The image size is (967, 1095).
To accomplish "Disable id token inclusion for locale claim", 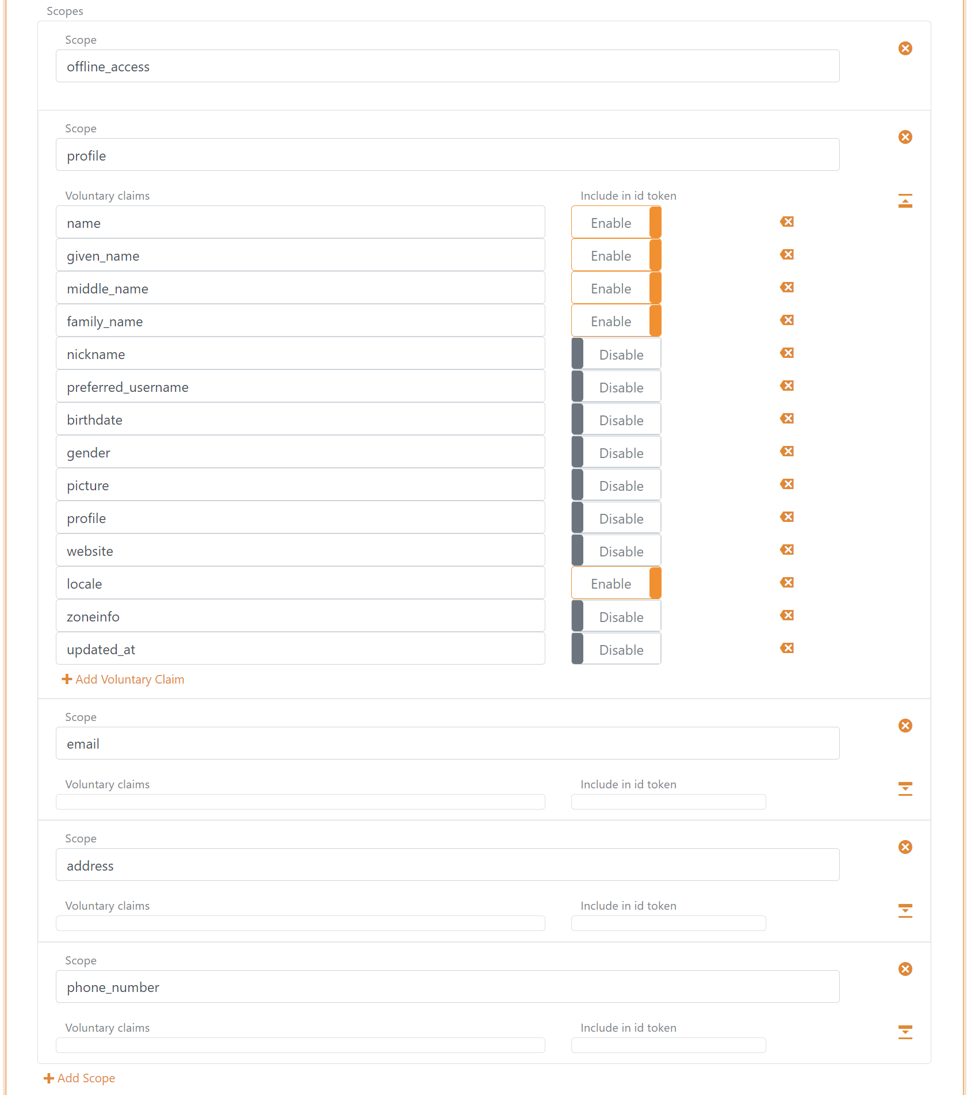I will click(x=616, y=583).
